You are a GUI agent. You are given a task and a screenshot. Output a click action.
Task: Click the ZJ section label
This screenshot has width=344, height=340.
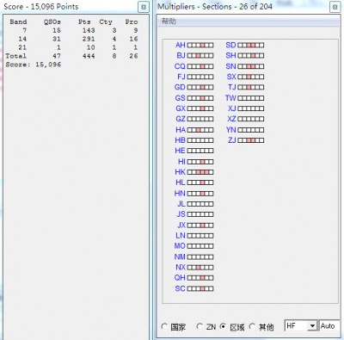(x=232, y=140)
